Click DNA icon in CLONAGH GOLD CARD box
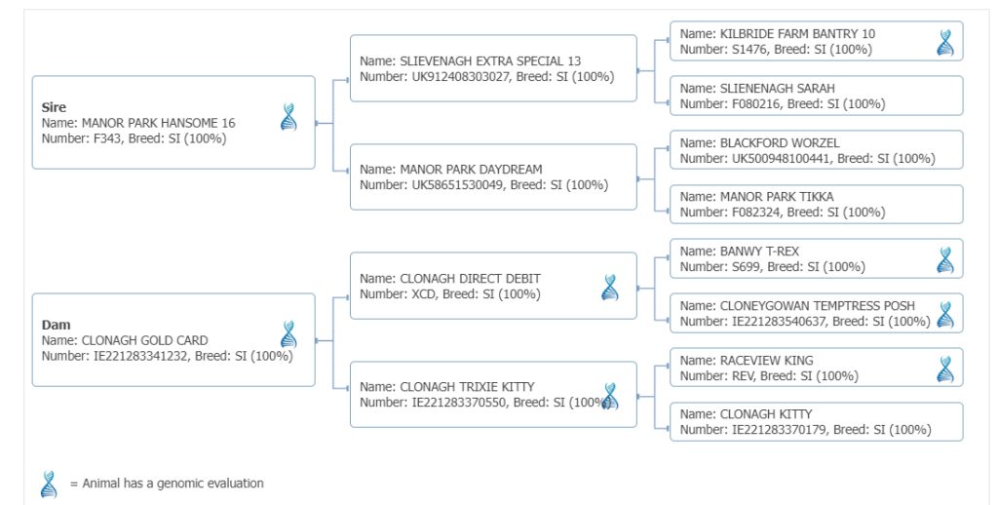 tap(288, 334)
